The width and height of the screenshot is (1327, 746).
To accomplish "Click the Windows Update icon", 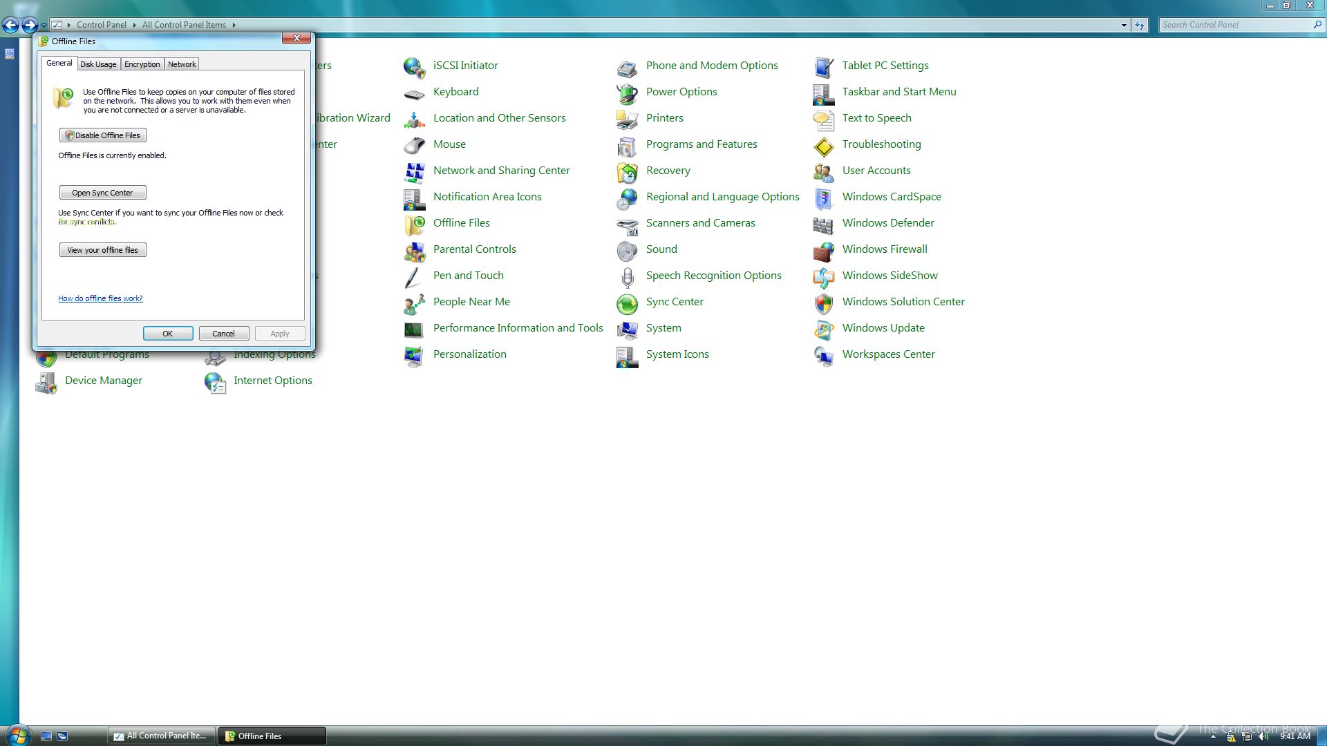I will [823, 329].
